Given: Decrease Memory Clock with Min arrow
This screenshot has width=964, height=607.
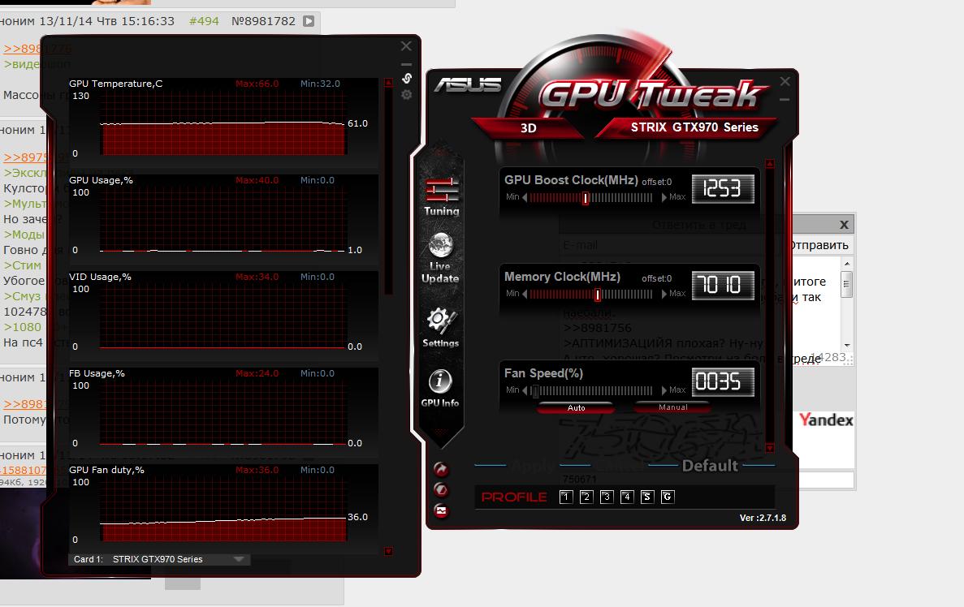Looking at the screenshot, I should (x=525, y=294).
